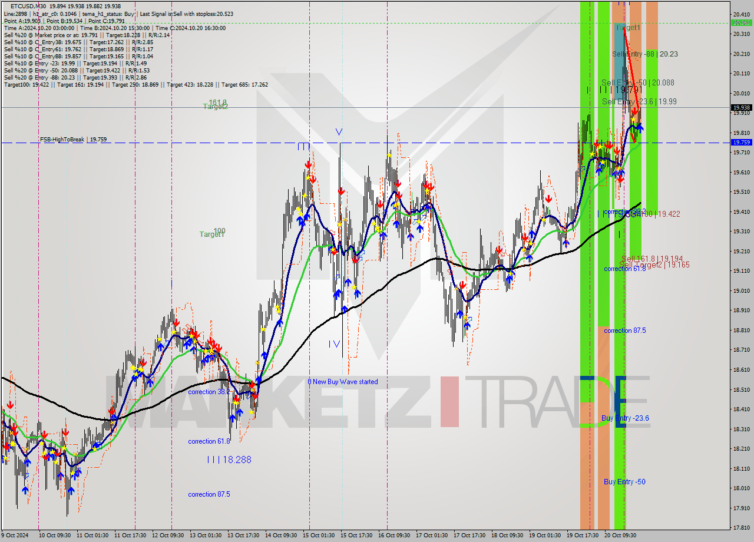This screenshot has height=542, width=754.
Task: Click 'correction 61.8' label under 'Sell Target2'
Action: (625, 269)
